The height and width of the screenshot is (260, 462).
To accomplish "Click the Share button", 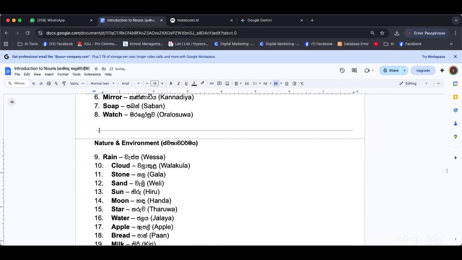I will [x=391, y=70].
